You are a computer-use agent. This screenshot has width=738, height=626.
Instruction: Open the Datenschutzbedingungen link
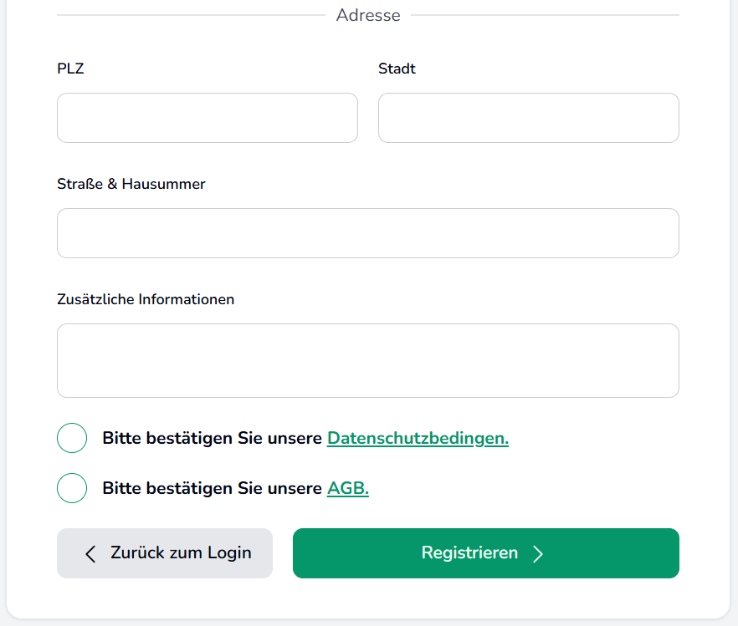(418, 438)
